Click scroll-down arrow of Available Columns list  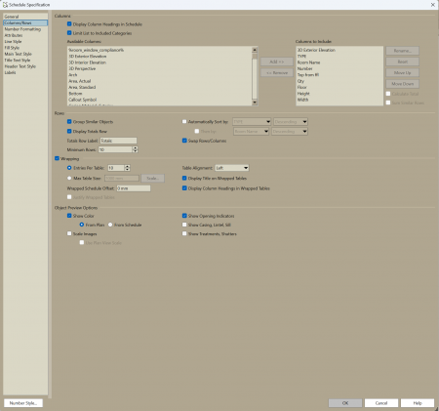pos(255,103)
